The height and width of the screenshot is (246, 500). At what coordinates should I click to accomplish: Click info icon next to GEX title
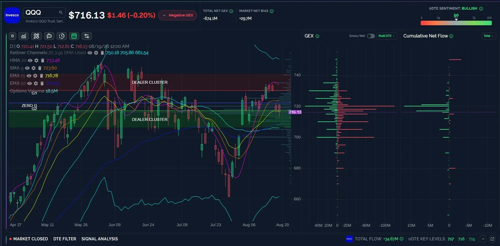coord(318,36)
